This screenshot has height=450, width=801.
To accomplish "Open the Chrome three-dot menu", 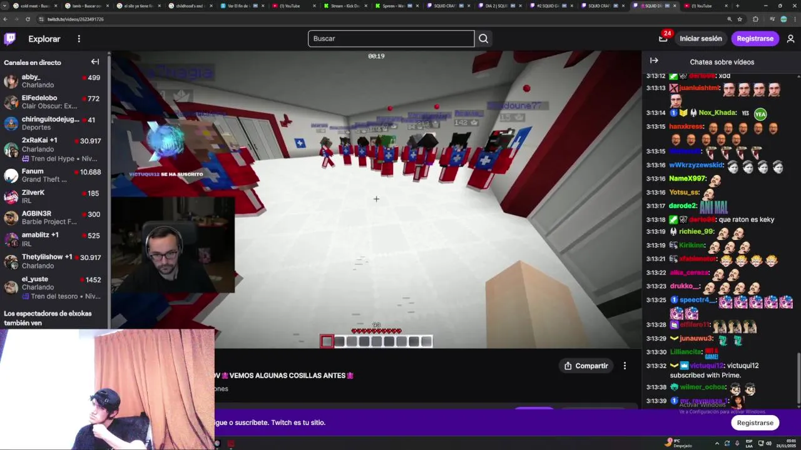I will pos(794,19).
